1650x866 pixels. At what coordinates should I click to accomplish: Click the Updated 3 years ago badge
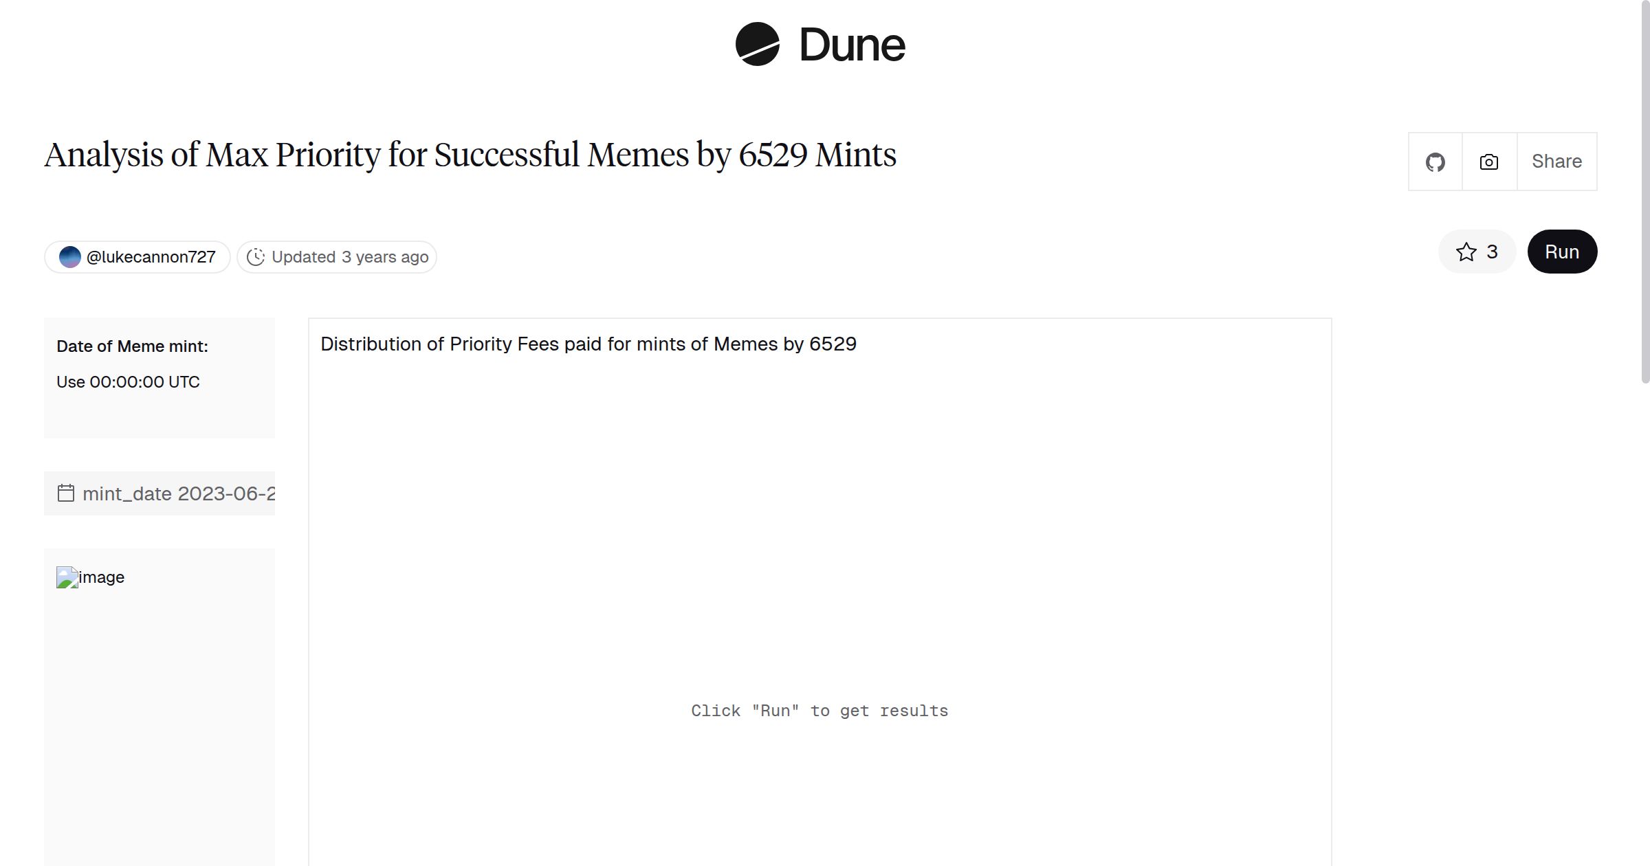[x=337, y=256]
